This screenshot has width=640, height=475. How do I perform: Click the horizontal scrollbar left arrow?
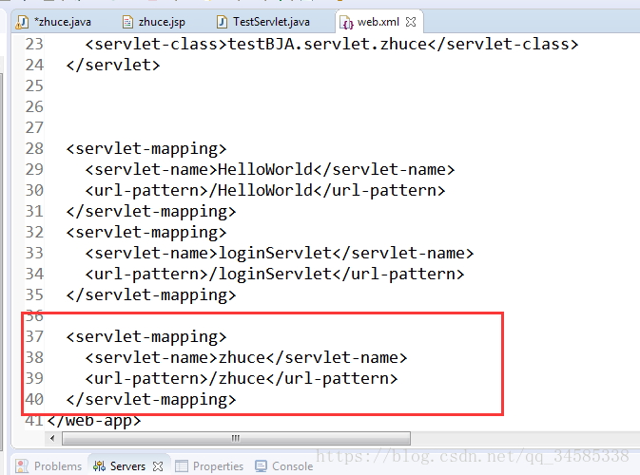click(x=52, y=438)
